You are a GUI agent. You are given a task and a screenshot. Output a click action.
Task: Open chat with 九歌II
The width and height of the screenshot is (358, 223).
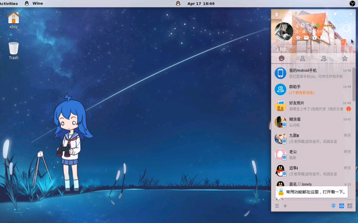[x=312, y=138]
